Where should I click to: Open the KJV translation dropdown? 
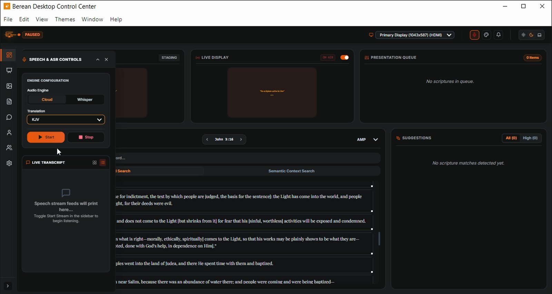tap(66, 119)
